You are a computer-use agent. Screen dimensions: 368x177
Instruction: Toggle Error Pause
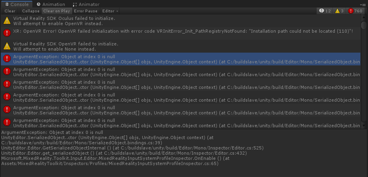click(86, 11)
